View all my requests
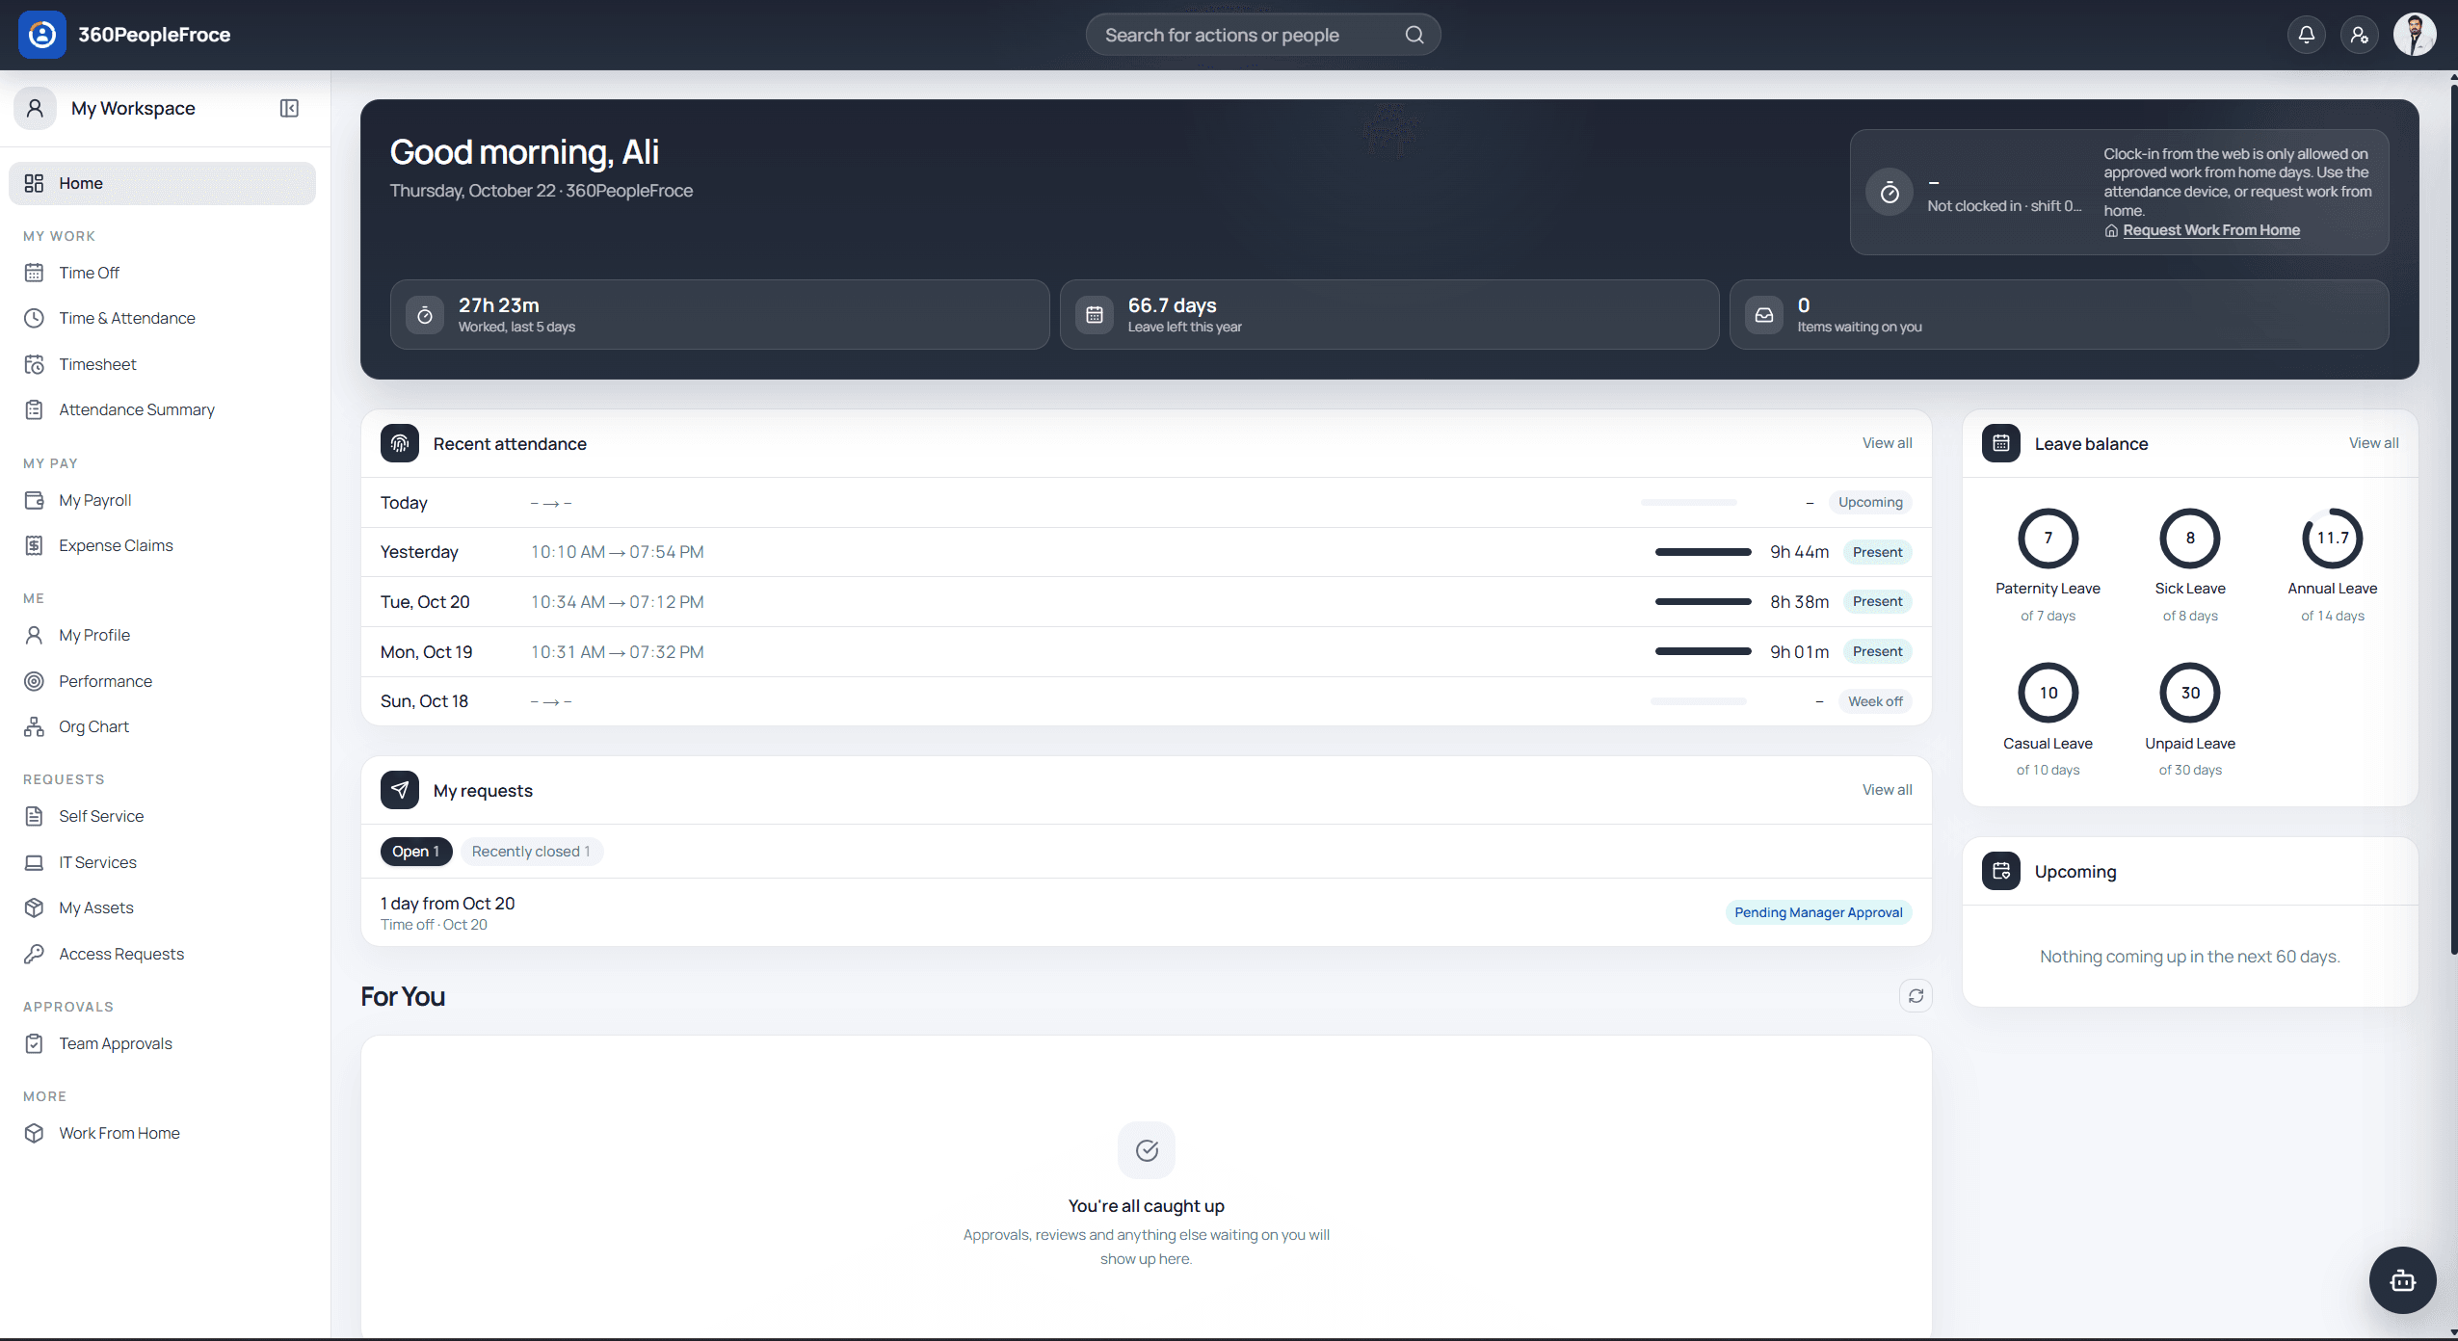This screenshot has width=2458, height=1341. click(x=1887, y=790)
